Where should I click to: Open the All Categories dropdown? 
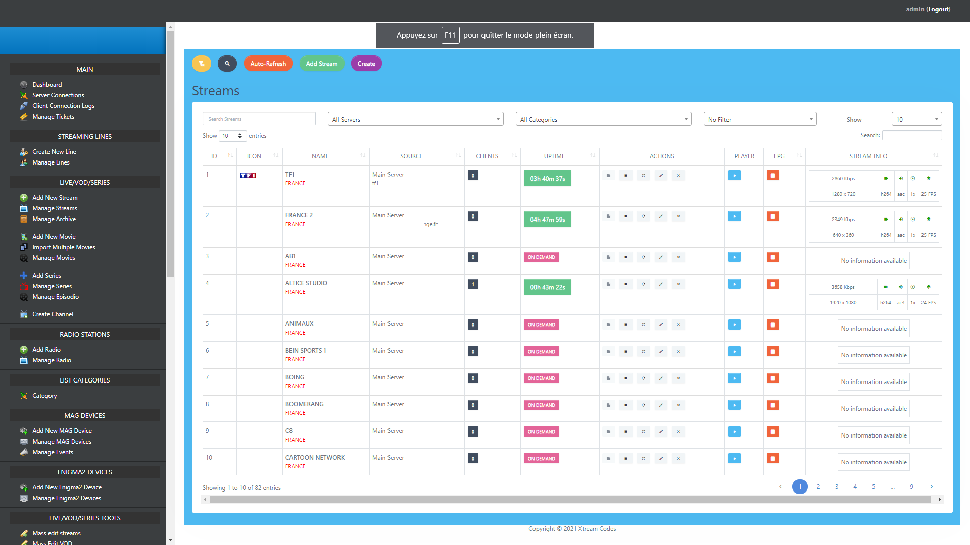[604, 119]
